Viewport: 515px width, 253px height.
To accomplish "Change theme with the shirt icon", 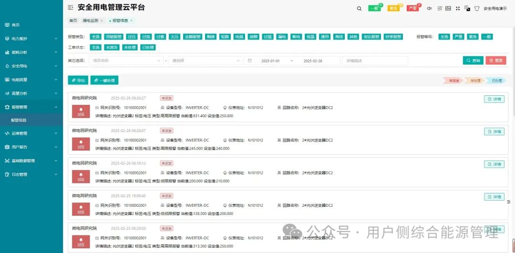I will click(477, 9).
